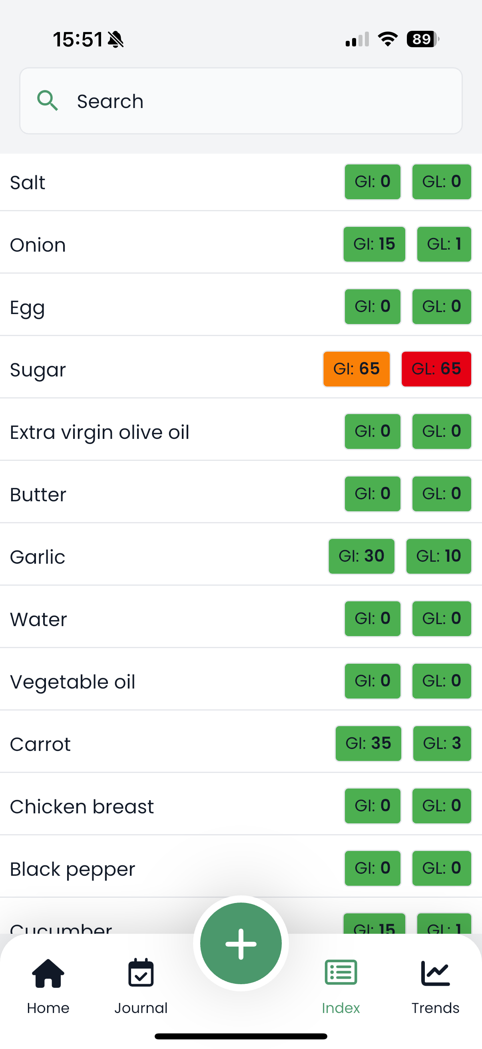Viewport: 482px width, 1049px height.
Task: Switch to the Trends tab label
Action: click(x=435, y=1008)
